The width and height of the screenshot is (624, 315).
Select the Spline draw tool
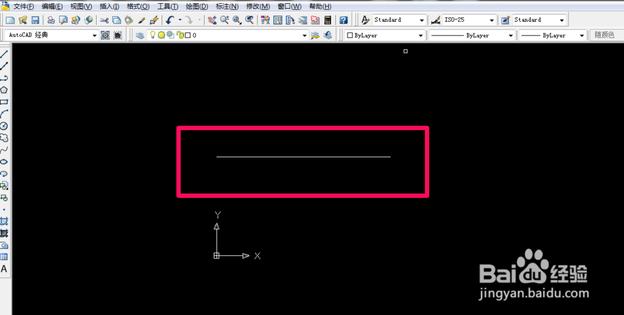coord(4,150)
